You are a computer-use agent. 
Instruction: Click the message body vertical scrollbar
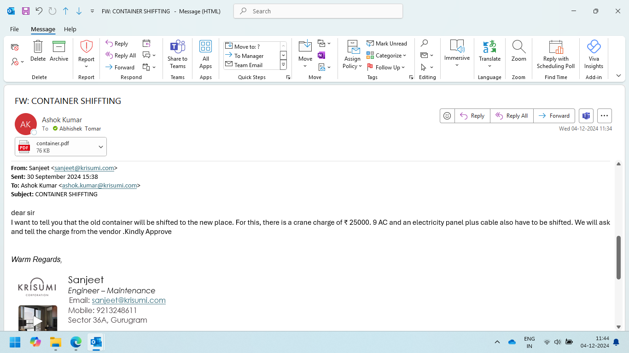click(618, 257)
